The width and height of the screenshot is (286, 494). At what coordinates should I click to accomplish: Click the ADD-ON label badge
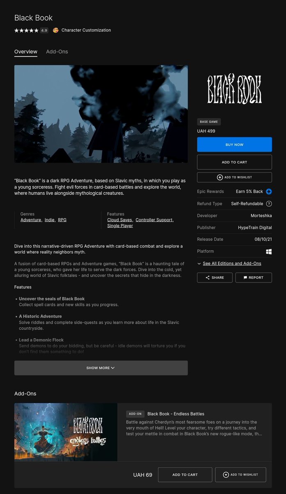(135, 414)
